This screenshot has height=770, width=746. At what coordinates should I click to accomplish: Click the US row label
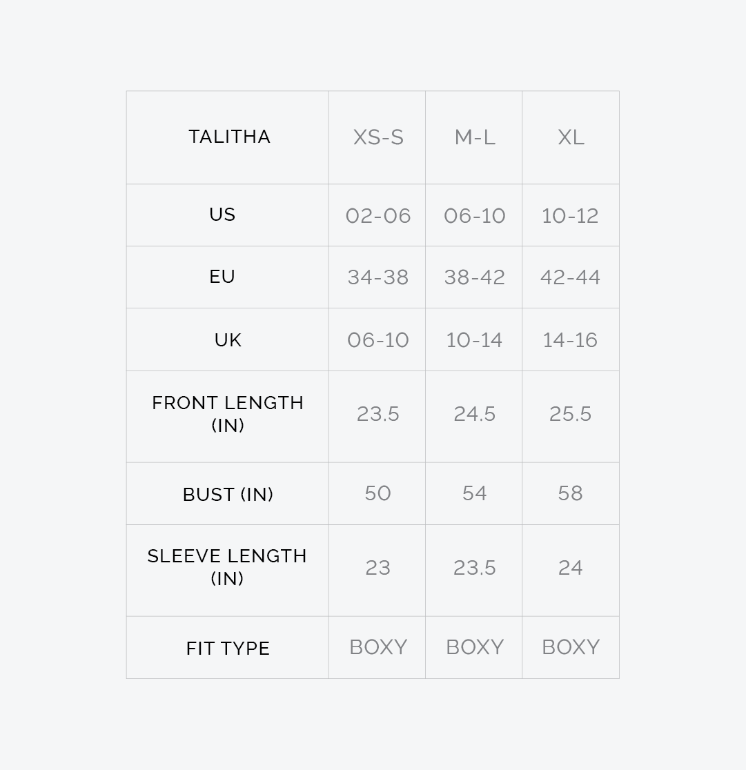(222, 215)
